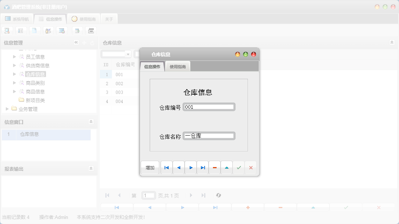Cancel editing with the red cross icon
This screenshot has width=399, height=224.
pos(250,167)
